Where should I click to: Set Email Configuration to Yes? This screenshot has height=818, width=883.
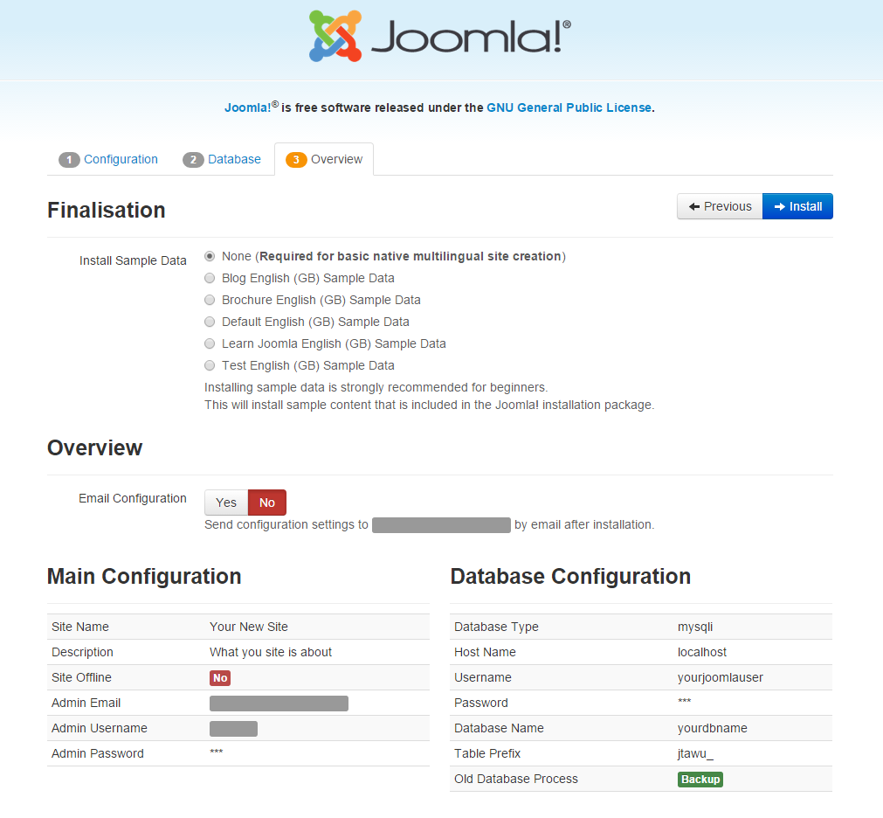pos(226,503)
